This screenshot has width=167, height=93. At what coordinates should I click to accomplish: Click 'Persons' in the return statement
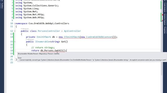pos(49,51)
